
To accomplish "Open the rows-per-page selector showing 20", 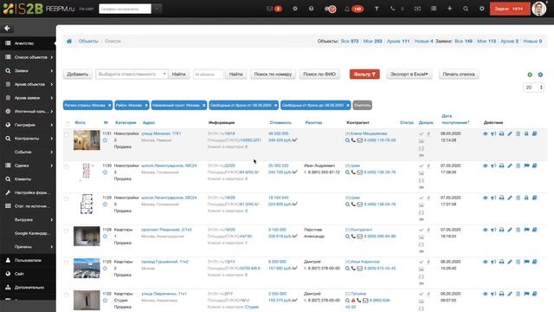I will tap(533, 88).
